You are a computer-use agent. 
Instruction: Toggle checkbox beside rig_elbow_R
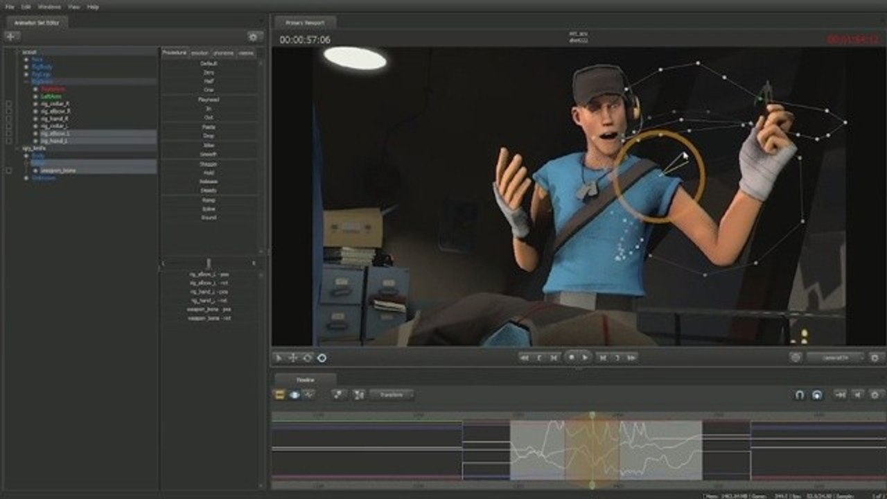click(8, 111)
